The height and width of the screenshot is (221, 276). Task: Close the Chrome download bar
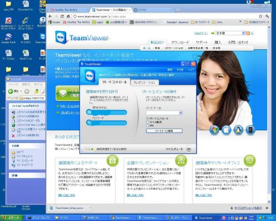267,208
